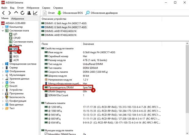The image size is (189, 135).
Task: Open Обновления драйверов
Action: (102, 13)
